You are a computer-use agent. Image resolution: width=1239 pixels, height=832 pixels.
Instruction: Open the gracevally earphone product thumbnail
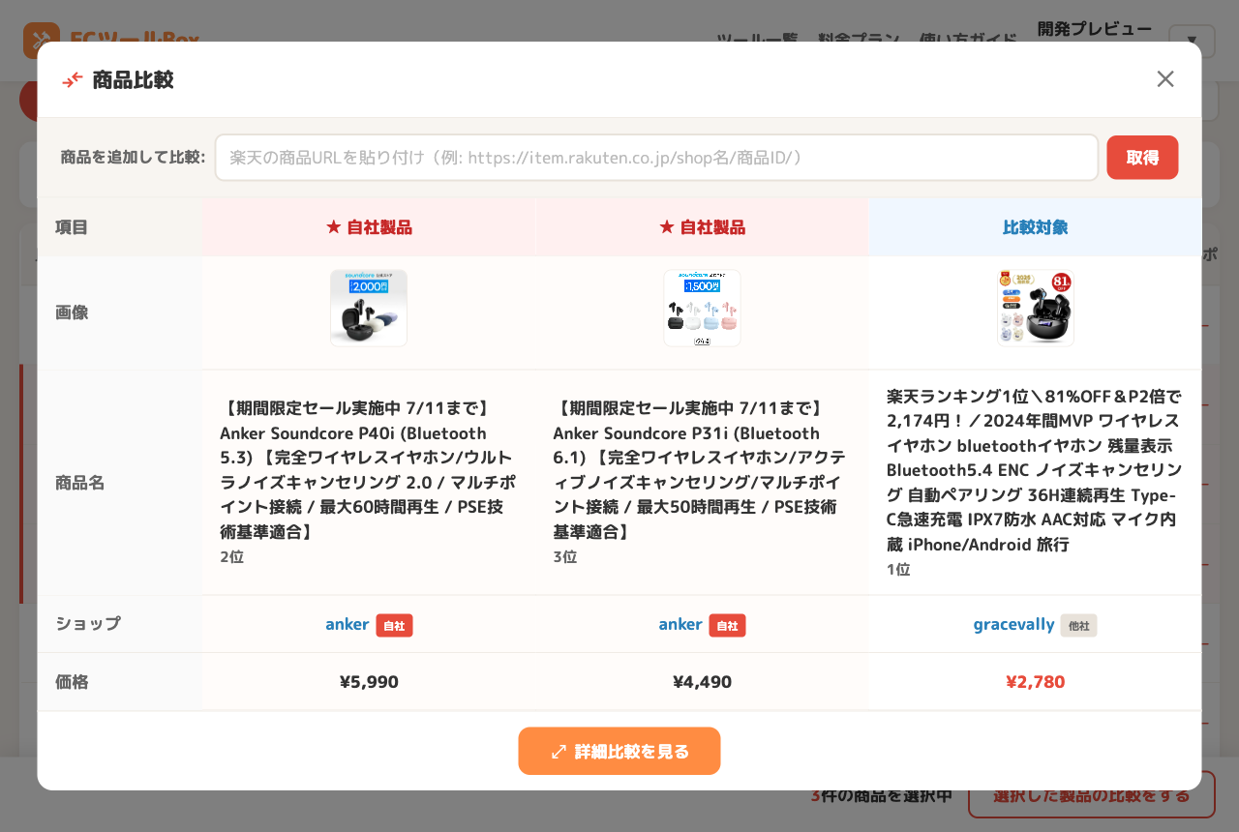point(1036,309)
